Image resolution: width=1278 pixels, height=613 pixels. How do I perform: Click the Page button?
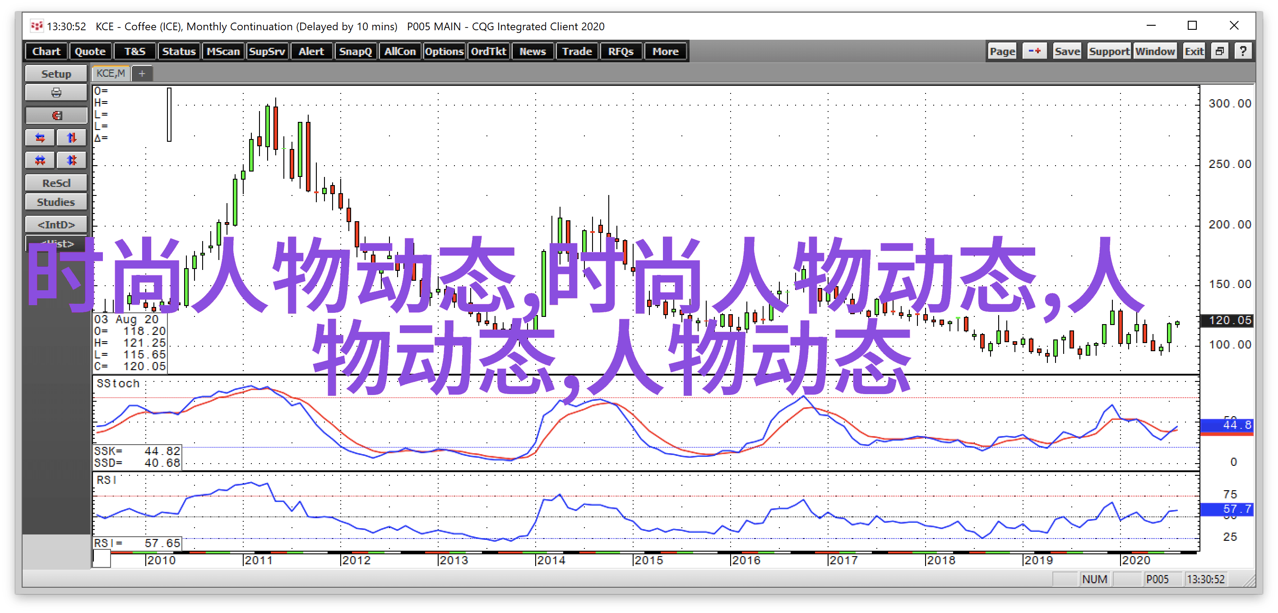(x=1002, y=51)
